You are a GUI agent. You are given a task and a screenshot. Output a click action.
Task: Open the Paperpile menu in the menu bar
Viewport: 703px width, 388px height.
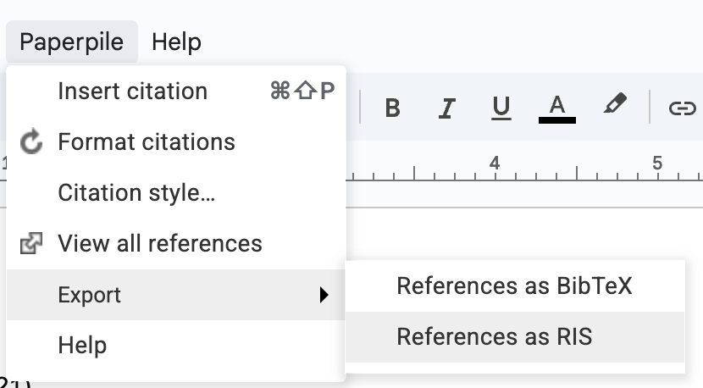tap(71, 42)
